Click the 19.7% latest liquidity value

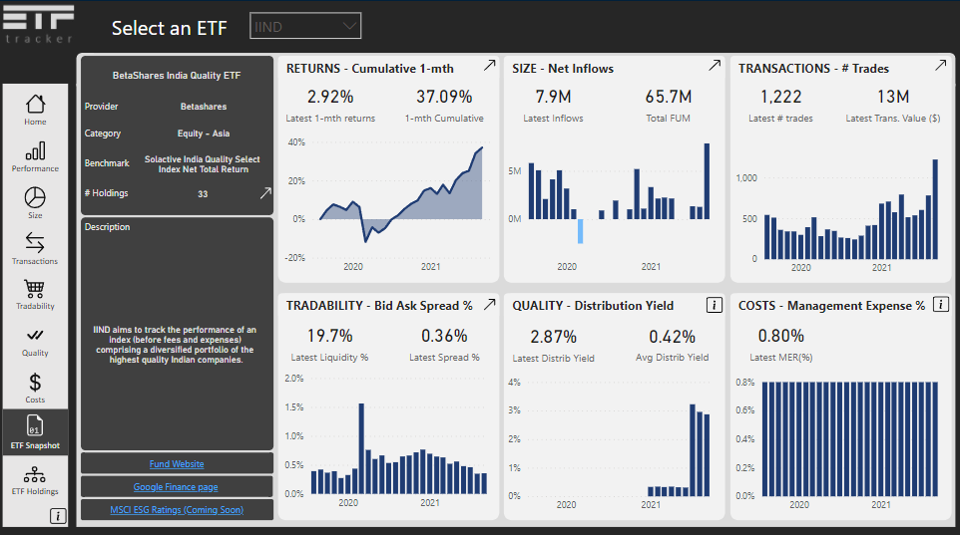click(329, 337)
